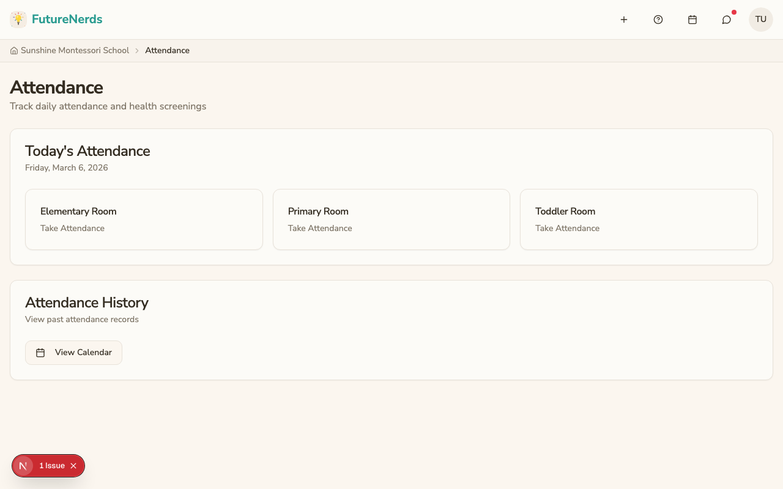The height and width of the screenshot is (489, 783).
Task: Select Attendance in the breadcrumb trail
Action: (x=167, y=50)
